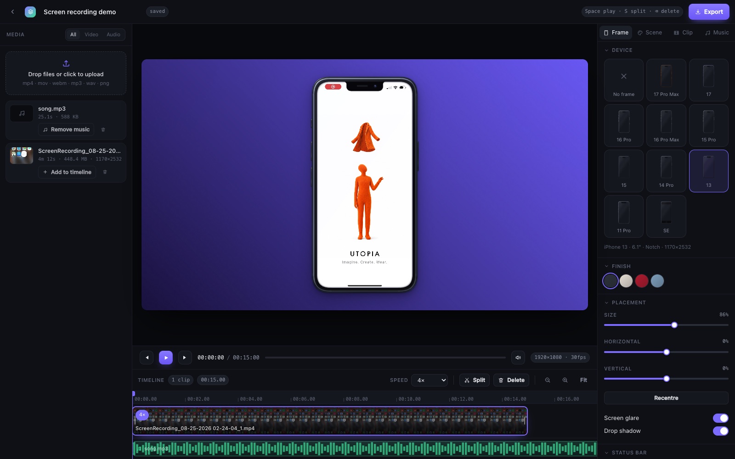Choose the 15 Pro device frame
Viewport: 735px width, 459px height.
(x=709, y=125)
